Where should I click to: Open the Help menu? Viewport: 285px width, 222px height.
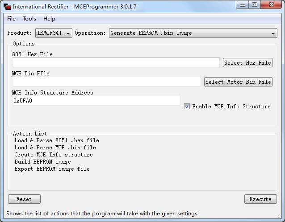tap(49, 19)
